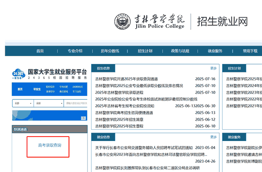Open 吉林警察学院2021年 item in 招生计划 list
The width and height of the screenshot is (262, 172).
[x=244, y=106]
